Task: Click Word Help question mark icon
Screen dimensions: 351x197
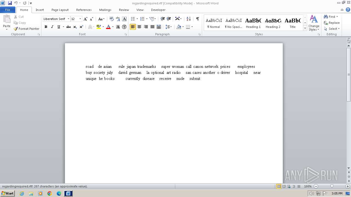Action: pyautogui.click(x=348, y=10)
